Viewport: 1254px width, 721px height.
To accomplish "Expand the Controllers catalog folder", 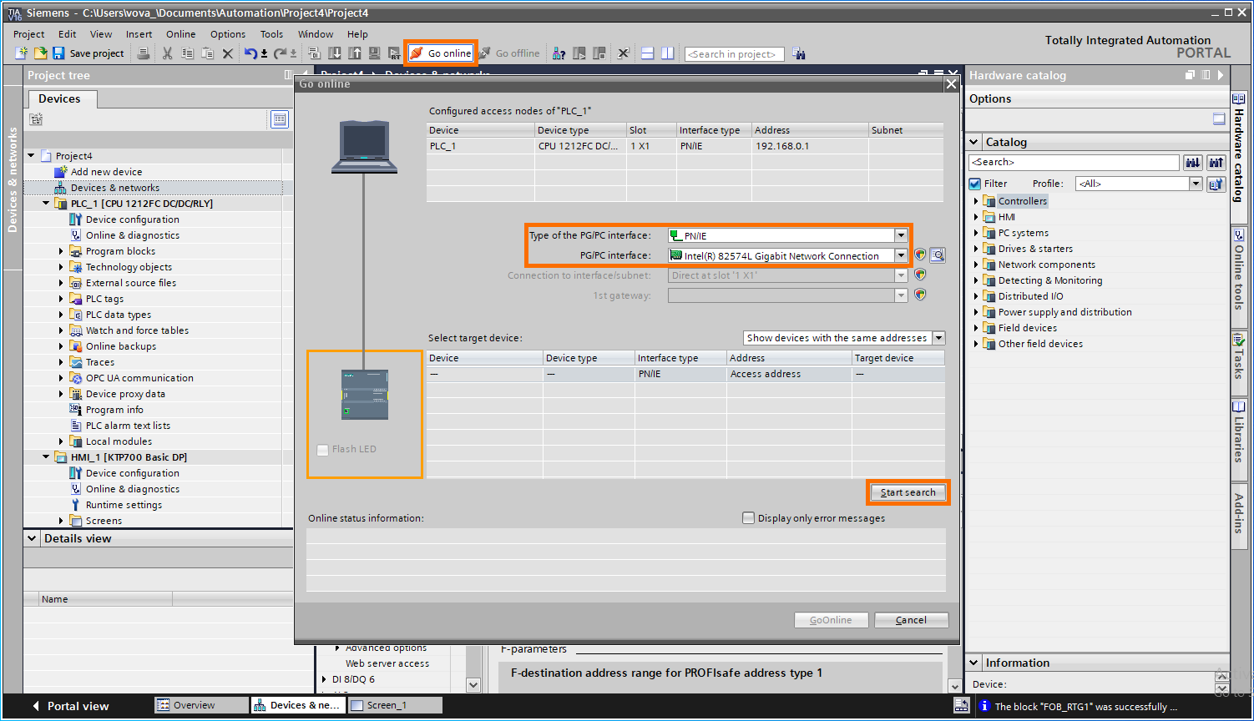I will click(x=975, y=201).
